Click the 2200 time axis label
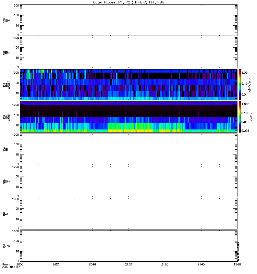Image resolution: width=257 pixels, height=274 pixels. (x=237, y=264)
